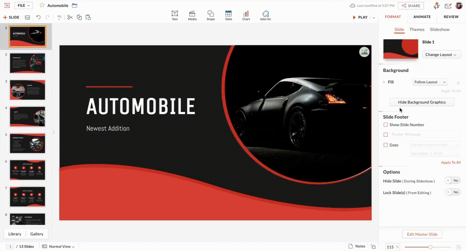Insert a Table
The image size is (466, 251).
pos(228,15)
